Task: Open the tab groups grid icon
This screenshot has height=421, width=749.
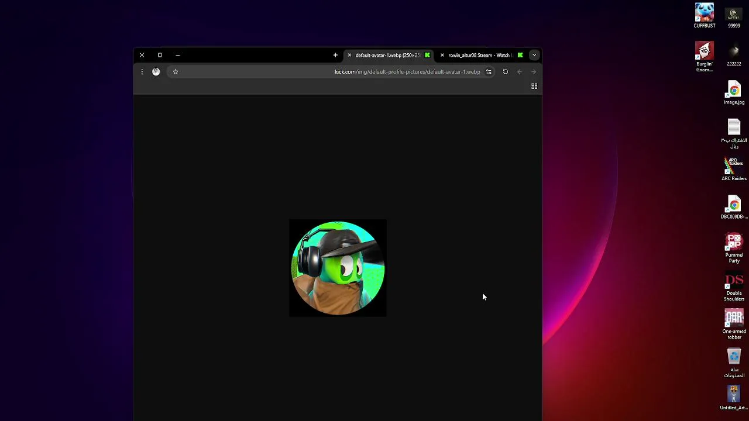Action: [x=534, y=86]
